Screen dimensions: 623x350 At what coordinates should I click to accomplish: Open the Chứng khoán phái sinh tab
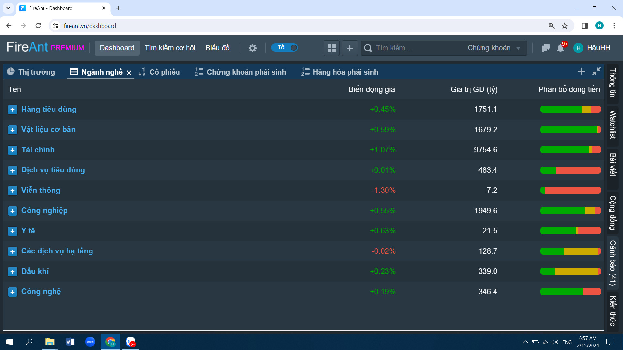click(240, 72)
